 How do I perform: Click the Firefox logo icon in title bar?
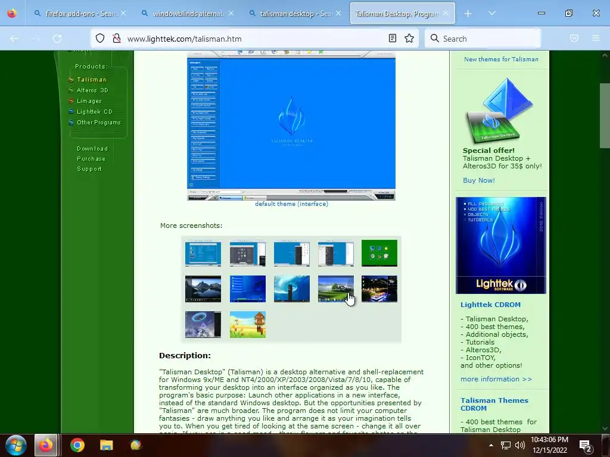[x=12, y=13]
